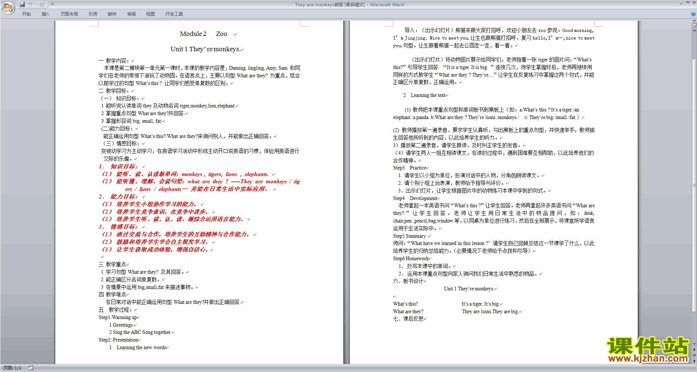Open the Office button menu

[8, 7]
